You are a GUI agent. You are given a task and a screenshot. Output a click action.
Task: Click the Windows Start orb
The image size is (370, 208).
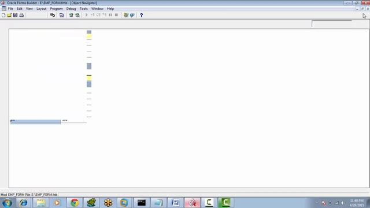[x=7, y=203]
